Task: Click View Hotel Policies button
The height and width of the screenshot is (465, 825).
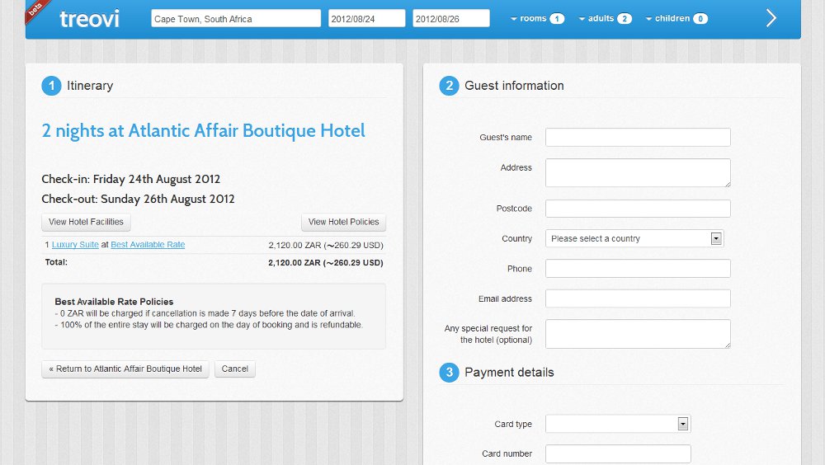Action: tap(343, 222)
